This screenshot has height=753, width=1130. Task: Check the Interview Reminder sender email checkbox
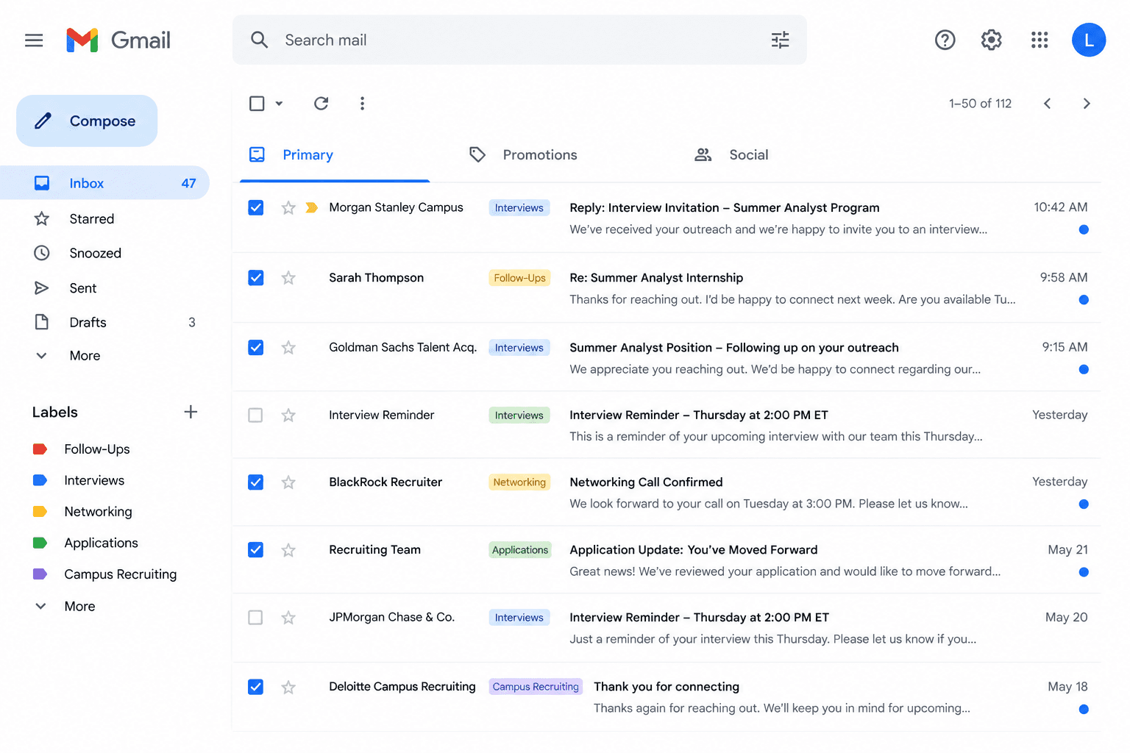pos(255,415)
